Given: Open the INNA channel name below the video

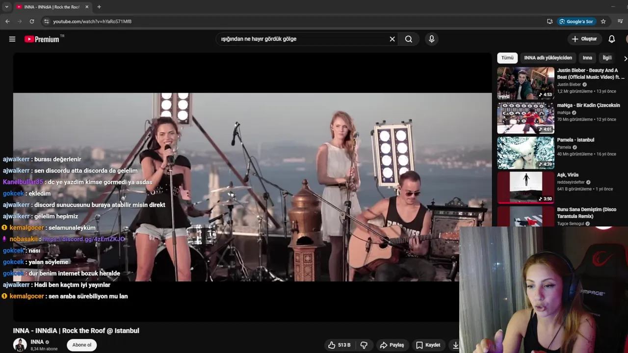Looking at the screenshot, I should coord(37,342).
